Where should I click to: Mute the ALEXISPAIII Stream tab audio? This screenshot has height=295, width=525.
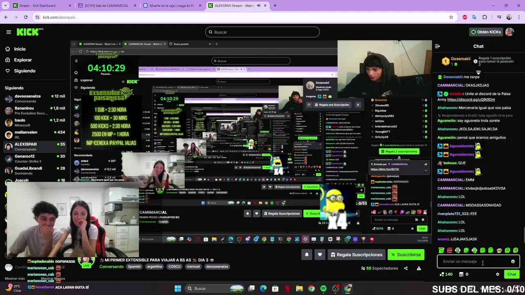(x=259, y=6)
